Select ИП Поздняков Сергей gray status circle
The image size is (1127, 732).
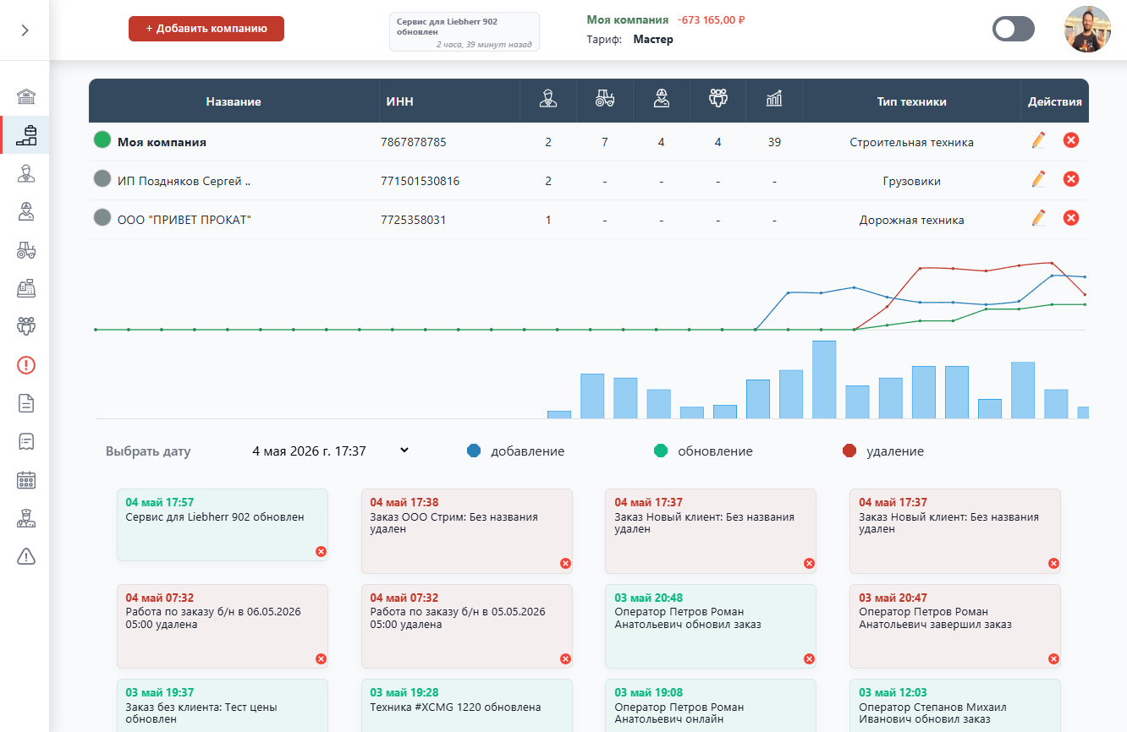(x=102, y=179)
